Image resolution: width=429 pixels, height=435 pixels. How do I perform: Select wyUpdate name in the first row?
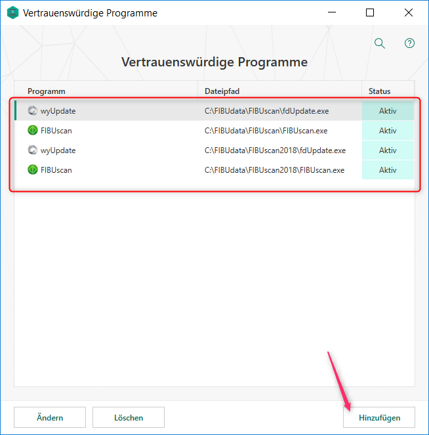58,111
